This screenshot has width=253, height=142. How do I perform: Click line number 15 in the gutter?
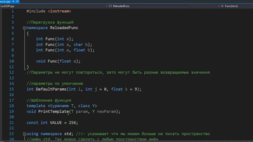point(11,89)
